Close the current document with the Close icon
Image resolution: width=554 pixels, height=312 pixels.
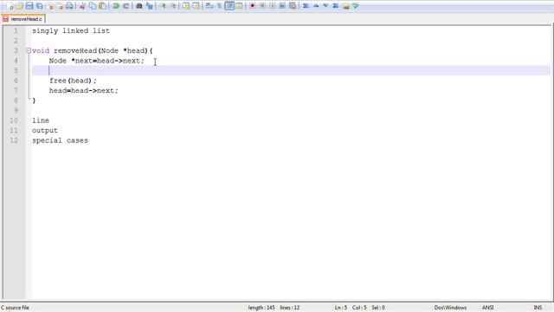click(x=50, y=6)
